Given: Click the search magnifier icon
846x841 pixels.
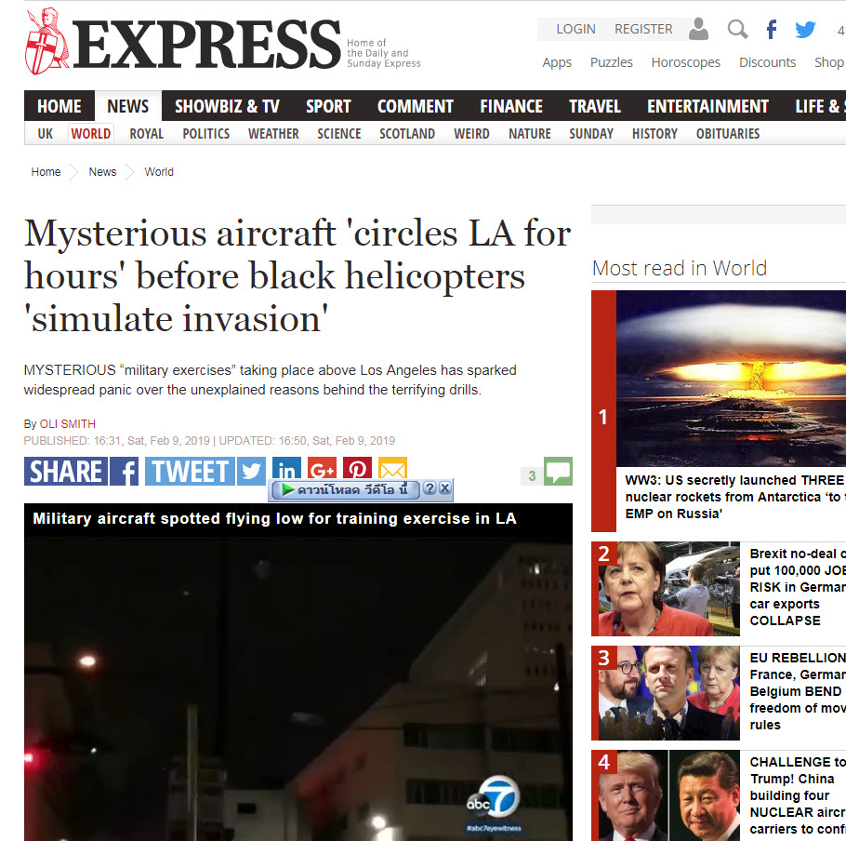Looking at the screenshot, I should click(737, 29).
